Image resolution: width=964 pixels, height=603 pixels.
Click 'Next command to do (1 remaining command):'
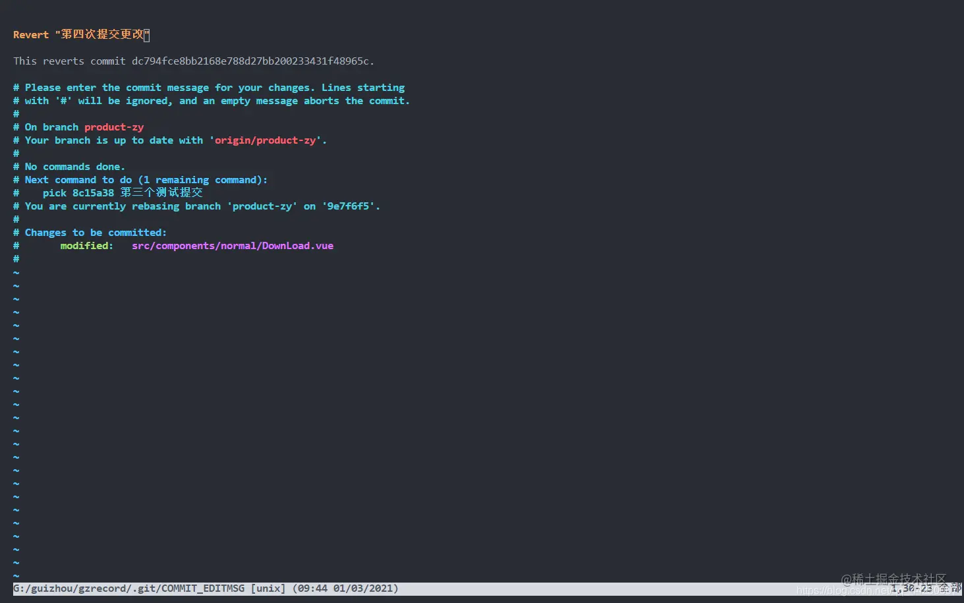(x=146, y=180)
